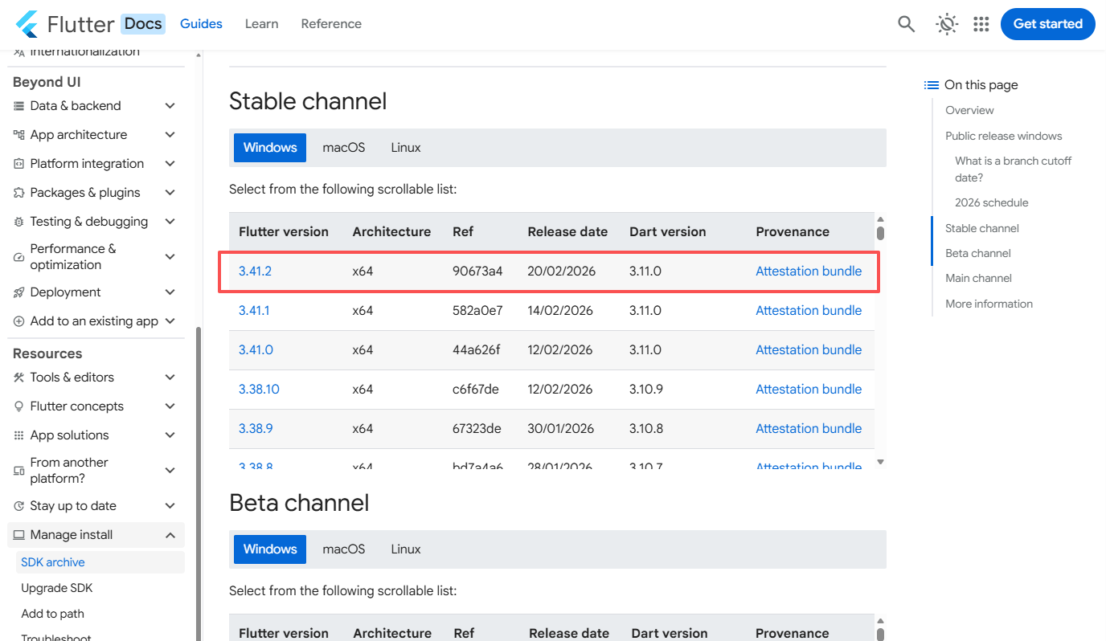The image size is (1106, 641).
Task: Open the Google apps grid icon
Action: (981, 24)
